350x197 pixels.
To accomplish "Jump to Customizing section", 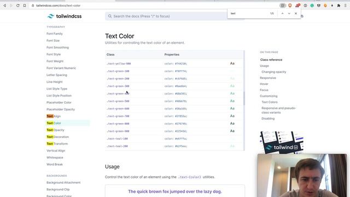I will pyautogui.click(x=269, y=96).
